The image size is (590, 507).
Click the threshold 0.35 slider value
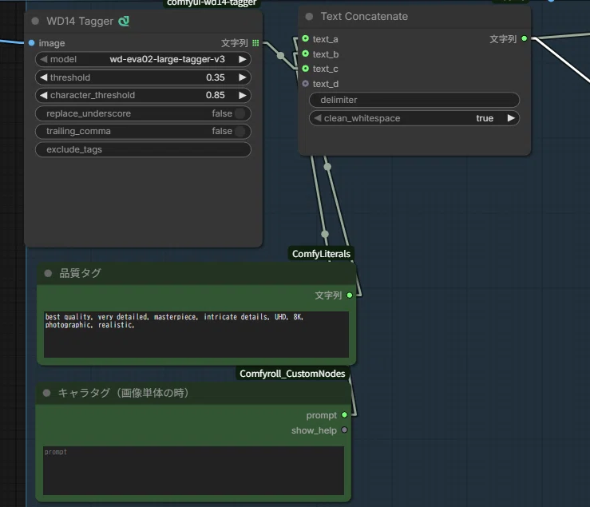143,77
